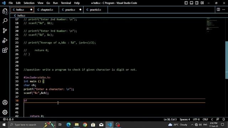Open the Manage settings gear
This screenshot has height=128, width=228.
tap(5, 112)
